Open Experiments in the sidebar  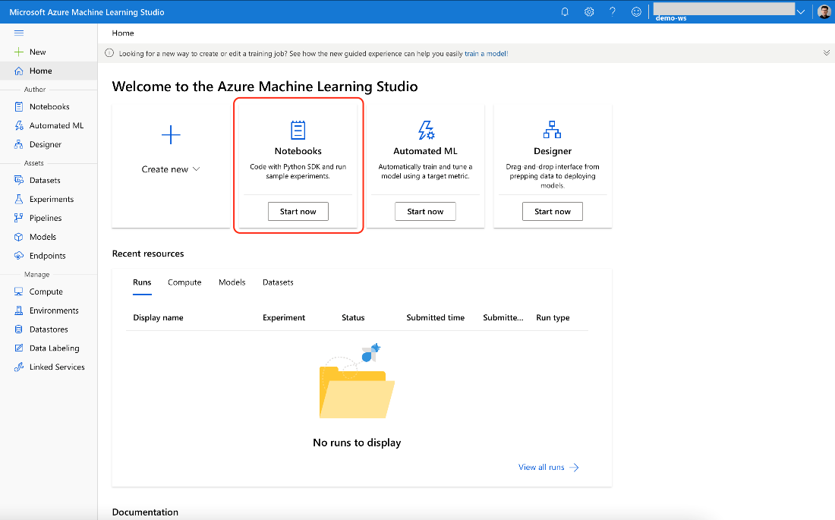point(52,199)
